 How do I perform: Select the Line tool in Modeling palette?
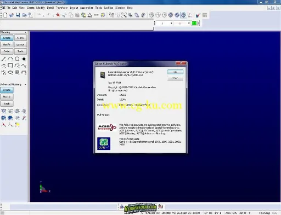[3, 59]
